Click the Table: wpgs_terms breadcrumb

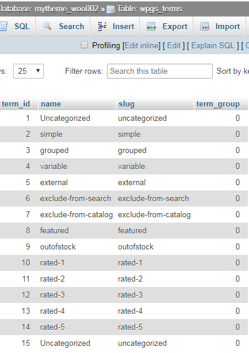(x=149, y=9)
